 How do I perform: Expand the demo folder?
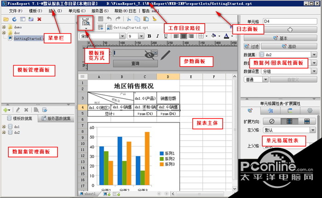tap(4, 27)
